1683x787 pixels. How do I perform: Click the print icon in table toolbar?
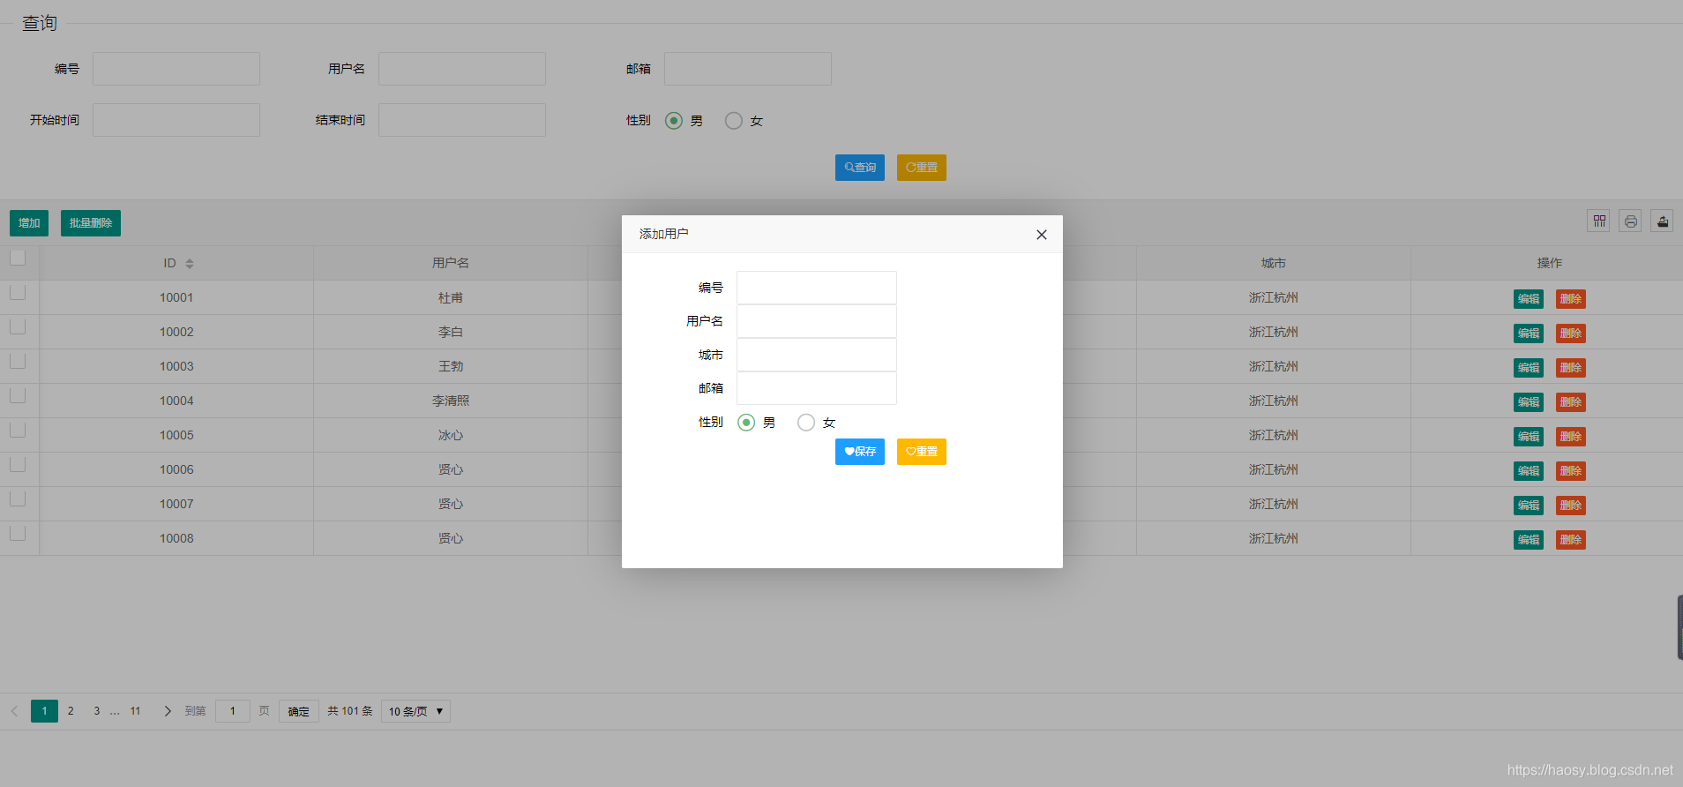click(1630, 221)
